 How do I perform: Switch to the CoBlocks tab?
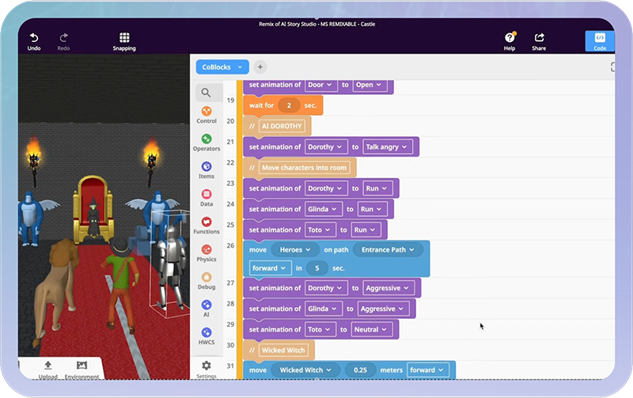pos(222,67)
